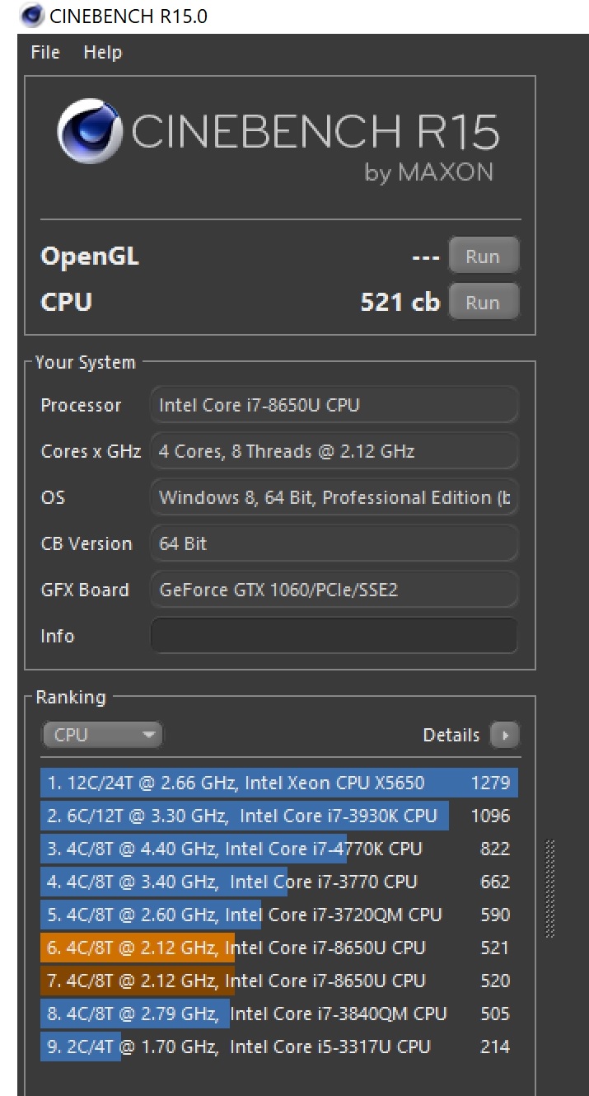
Task: Select the Processor name field
Action: pos(334,405)
